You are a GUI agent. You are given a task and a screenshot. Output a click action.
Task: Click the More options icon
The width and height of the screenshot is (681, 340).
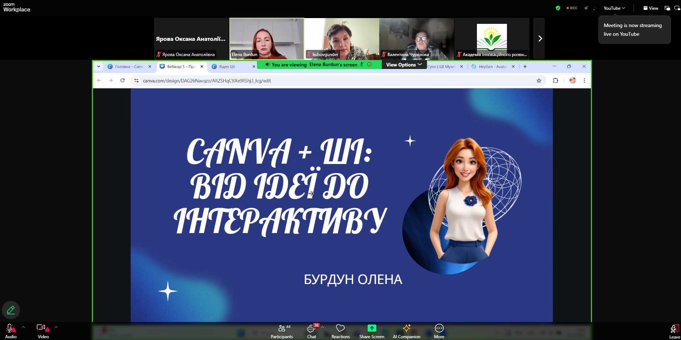click(x=439, y=328)
